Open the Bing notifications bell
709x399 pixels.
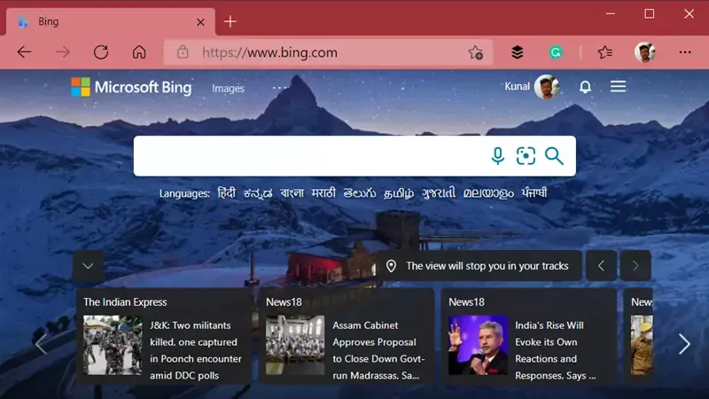pyautogui.click(x=585, y=87)
